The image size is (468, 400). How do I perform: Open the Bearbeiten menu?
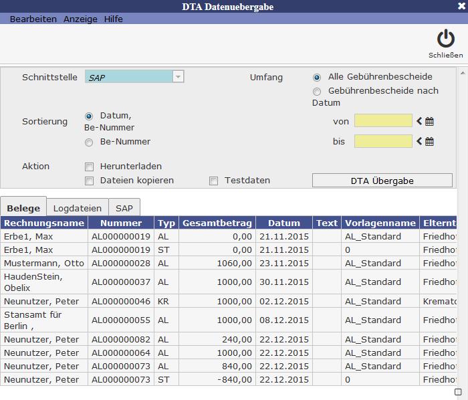pyautogui.click(x=33, y=19)
